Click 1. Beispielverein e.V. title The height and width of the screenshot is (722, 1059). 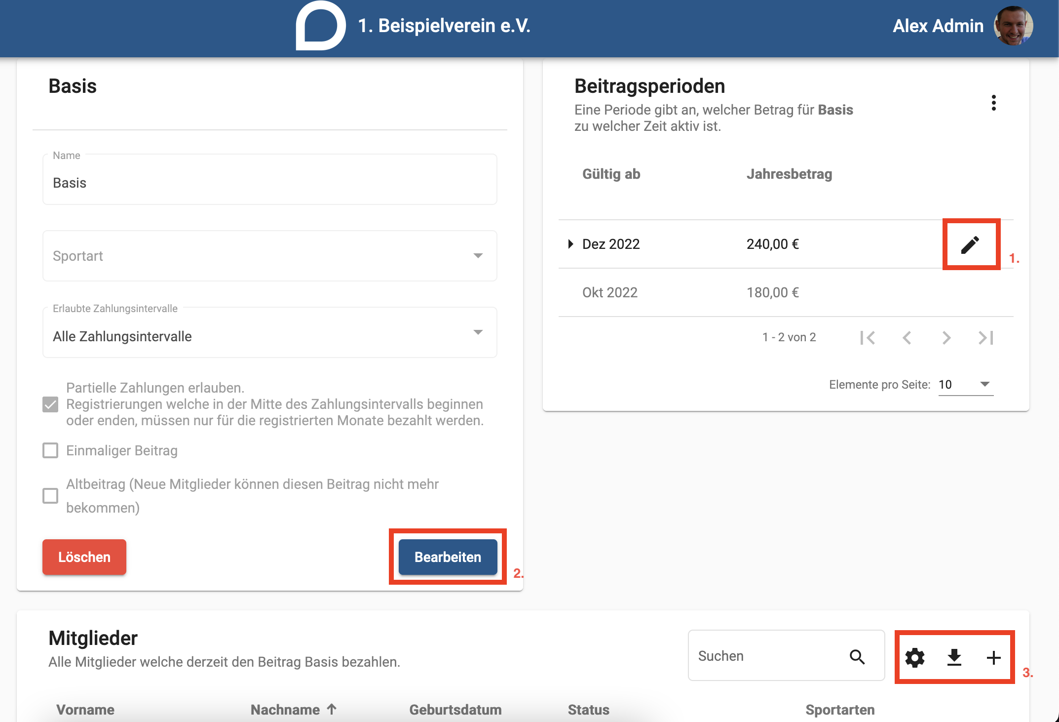pos(444,26)
